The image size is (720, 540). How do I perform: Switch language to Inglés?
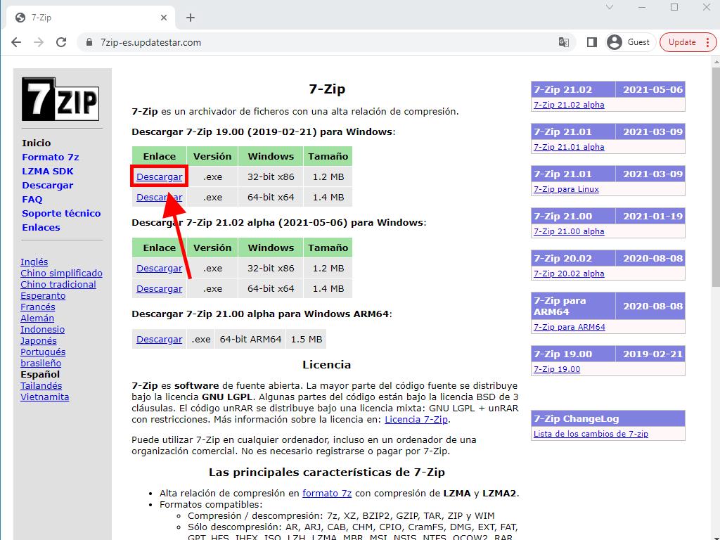(34, 262)
